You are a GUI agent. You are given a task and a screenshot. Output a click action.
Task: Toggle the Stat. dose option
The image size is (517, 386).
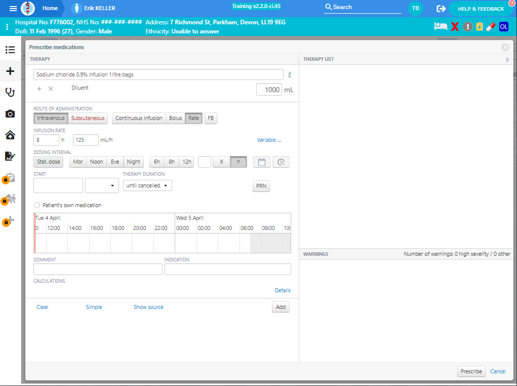[x=49, y=162]
